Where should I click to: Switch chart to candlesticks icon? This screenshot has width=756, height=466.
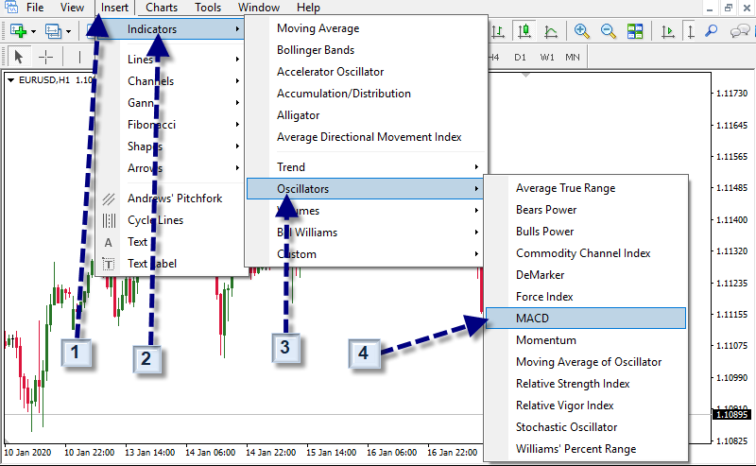click(x=524, y=32)
